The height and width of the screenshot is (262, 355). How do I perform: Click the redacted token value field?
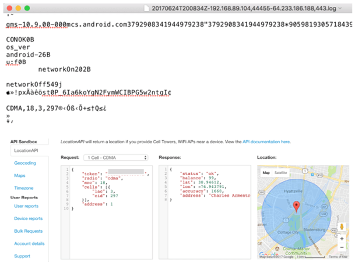click(x=126, y=172)
